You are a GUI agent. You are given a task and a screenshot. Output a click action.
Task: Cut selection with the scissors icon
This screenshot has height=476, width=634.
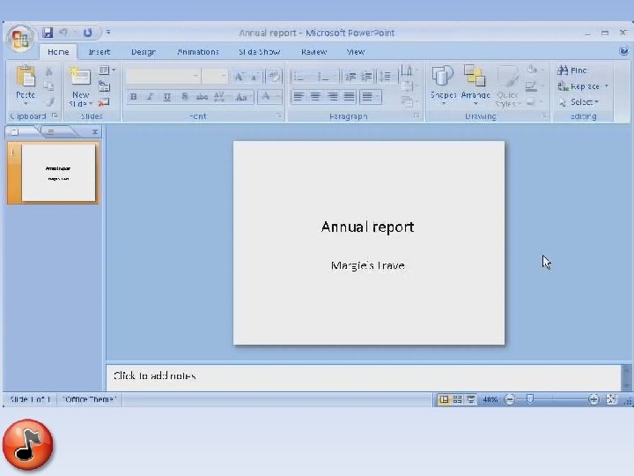(x=49, y=71)
